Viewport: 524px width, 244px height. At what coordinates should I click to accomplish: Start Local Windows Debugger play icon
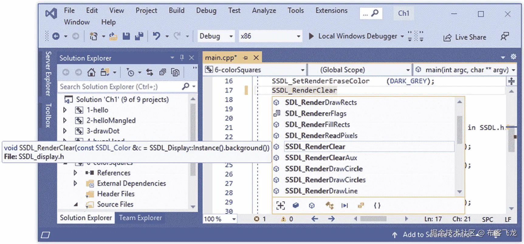click(311, 36)
